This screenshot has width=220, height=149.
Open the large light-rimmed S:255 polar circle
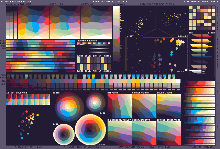coord(90,130)
